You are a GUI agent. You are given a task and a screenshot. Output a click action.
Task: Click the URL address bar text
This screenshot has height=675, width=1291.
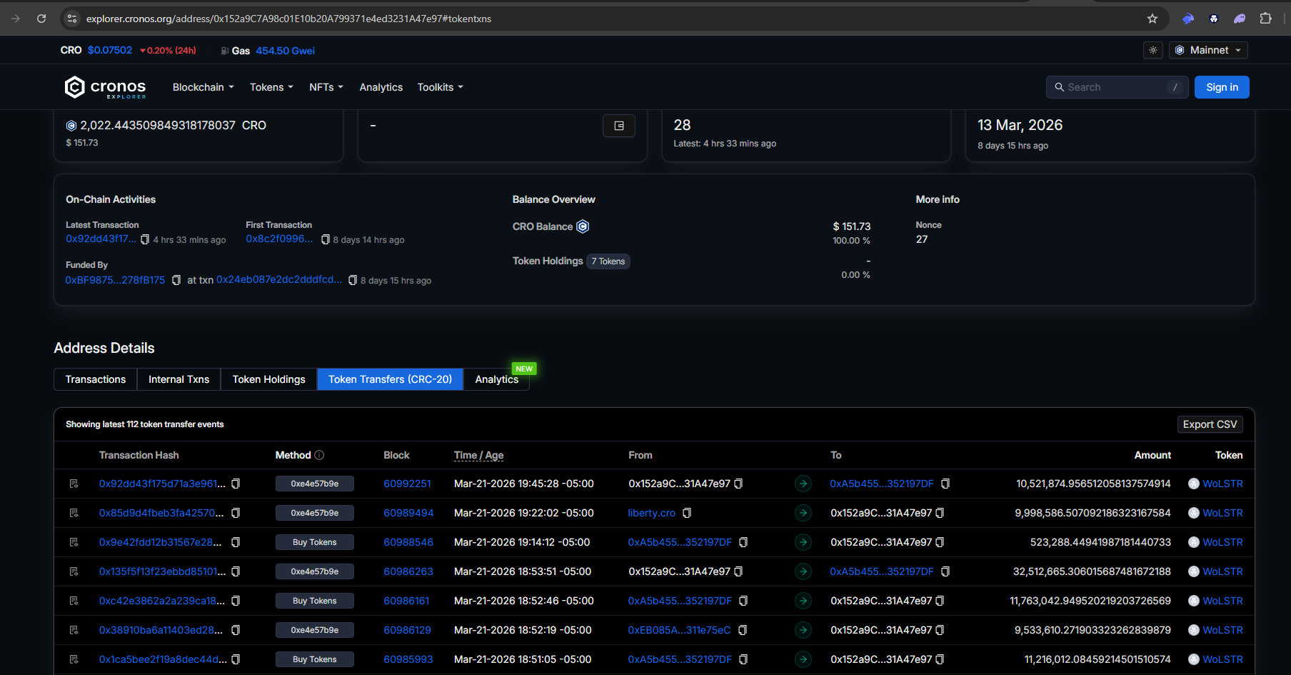click(288, 19)
